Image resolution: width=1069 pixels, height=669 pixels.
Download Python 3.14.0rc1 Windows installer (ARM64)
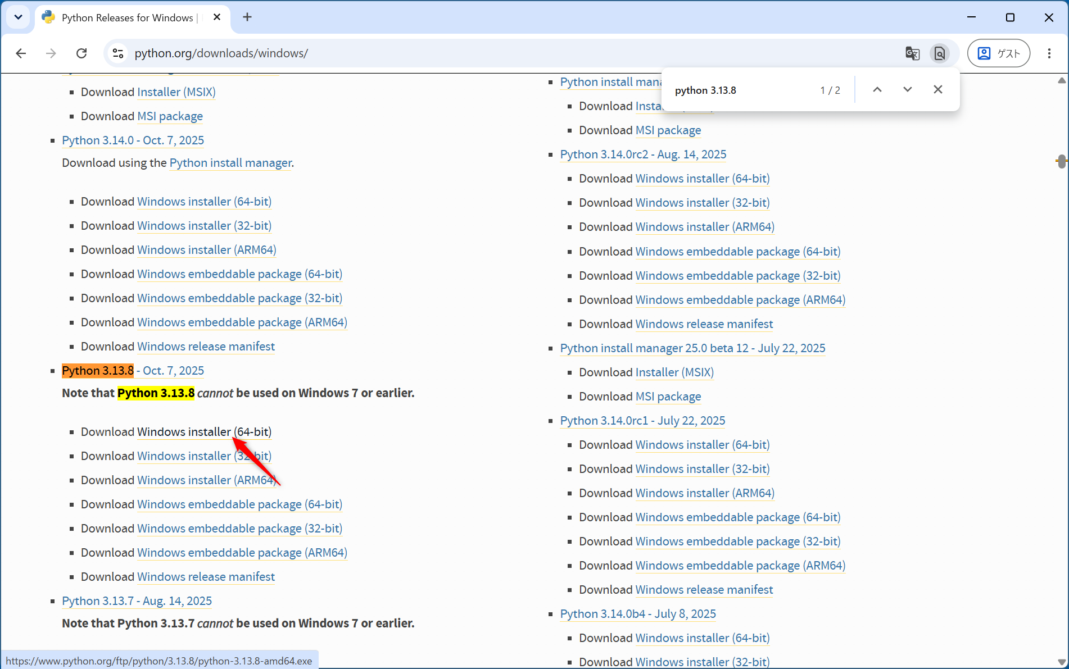[x=705, y=493]
